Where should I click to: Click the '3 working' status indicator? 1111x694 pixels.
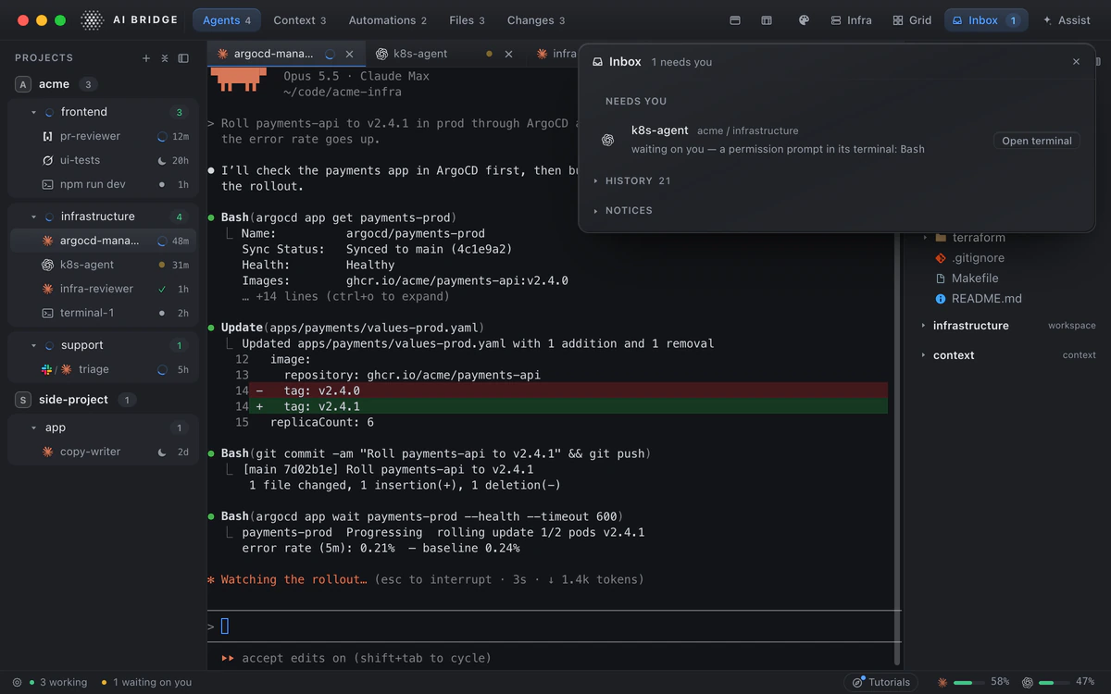click(57, 682)
